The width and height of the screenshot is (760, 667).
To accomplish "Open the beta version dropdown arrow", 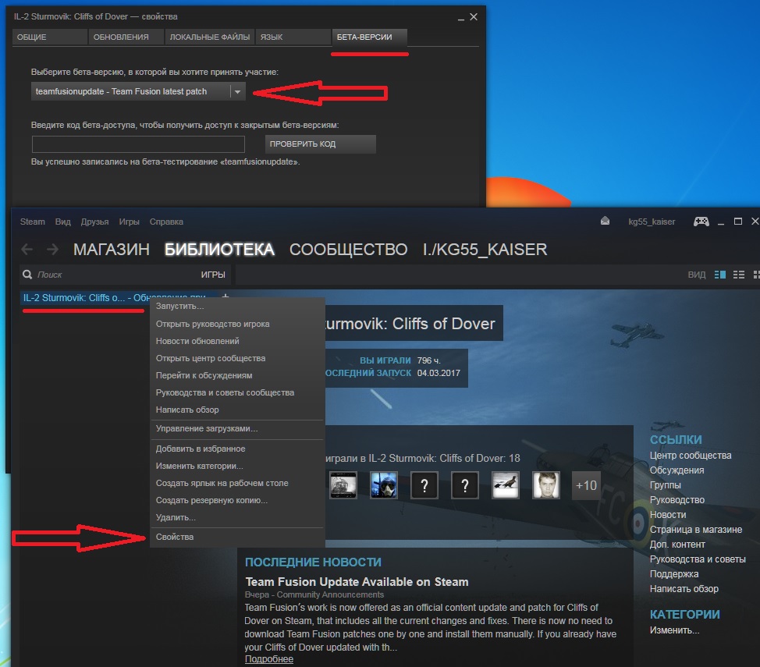I will click(237, 91).
